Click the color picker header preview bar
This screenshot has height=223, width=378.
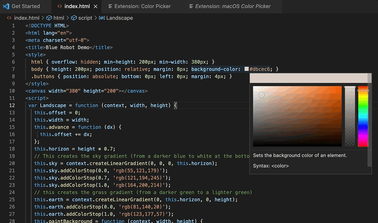point(309,78)
